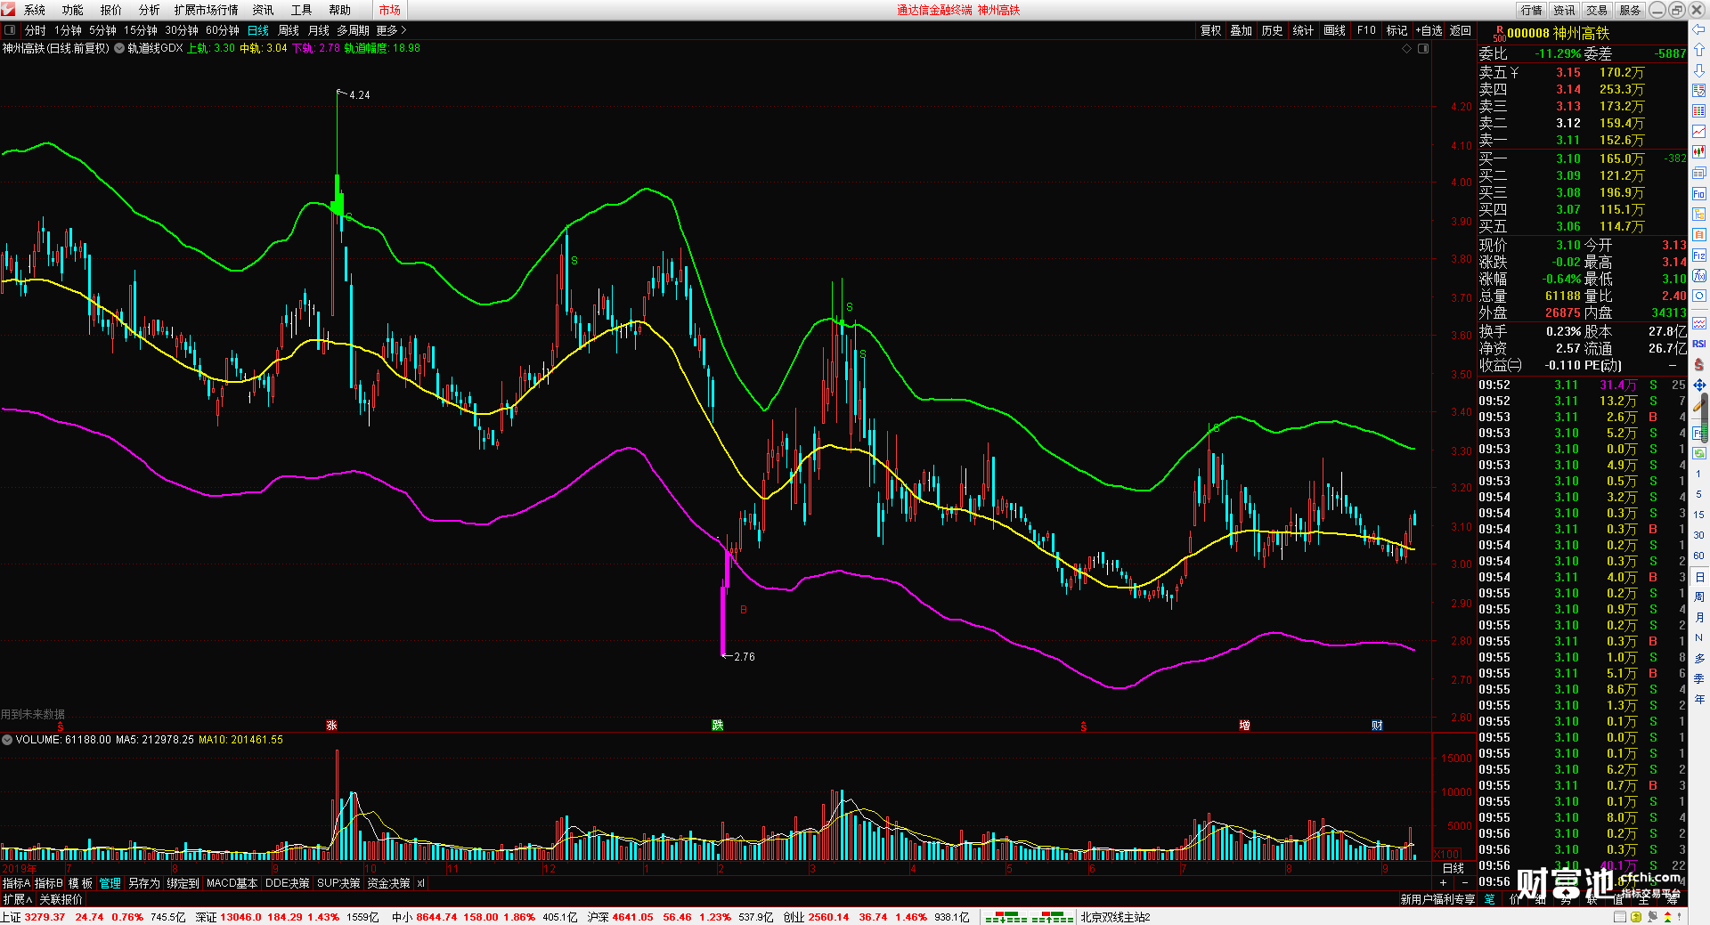
Task: Open the candlestick chart sidebar icon
Action: click(x=1698, y=152)
